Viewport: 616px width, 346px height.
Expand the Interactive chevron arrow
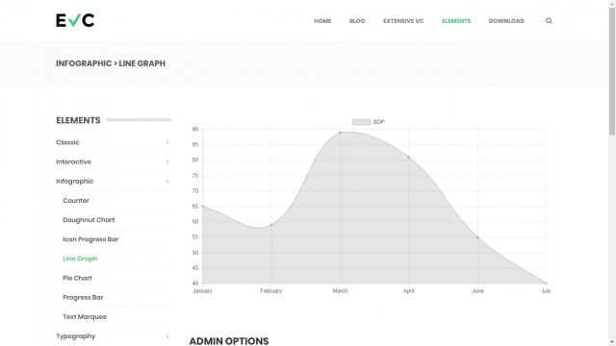coord(167,162)
